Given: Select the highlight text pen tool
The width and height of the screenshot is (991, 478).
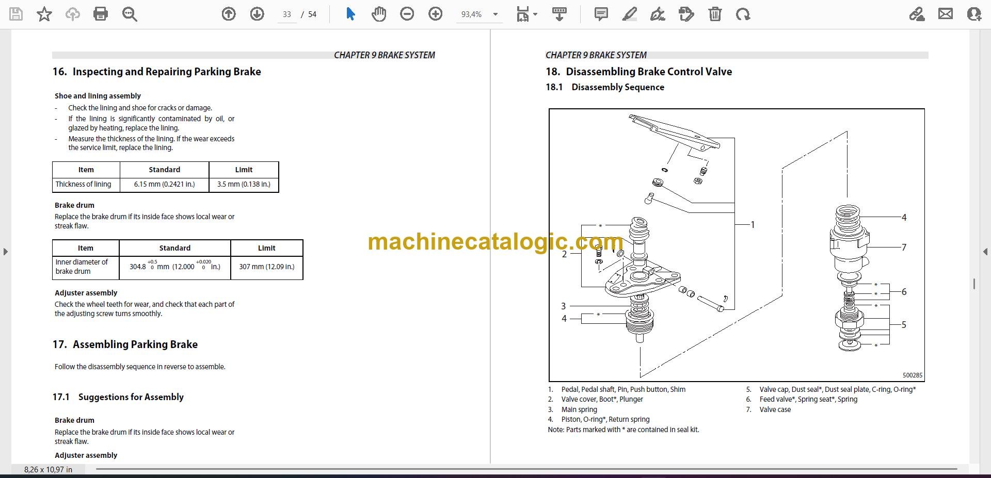Looking at the screenshot, I should pos(630,14).
